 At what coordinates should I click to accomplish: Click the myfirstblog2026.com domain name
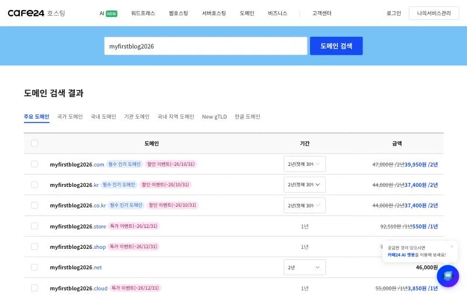click(77, 165)
